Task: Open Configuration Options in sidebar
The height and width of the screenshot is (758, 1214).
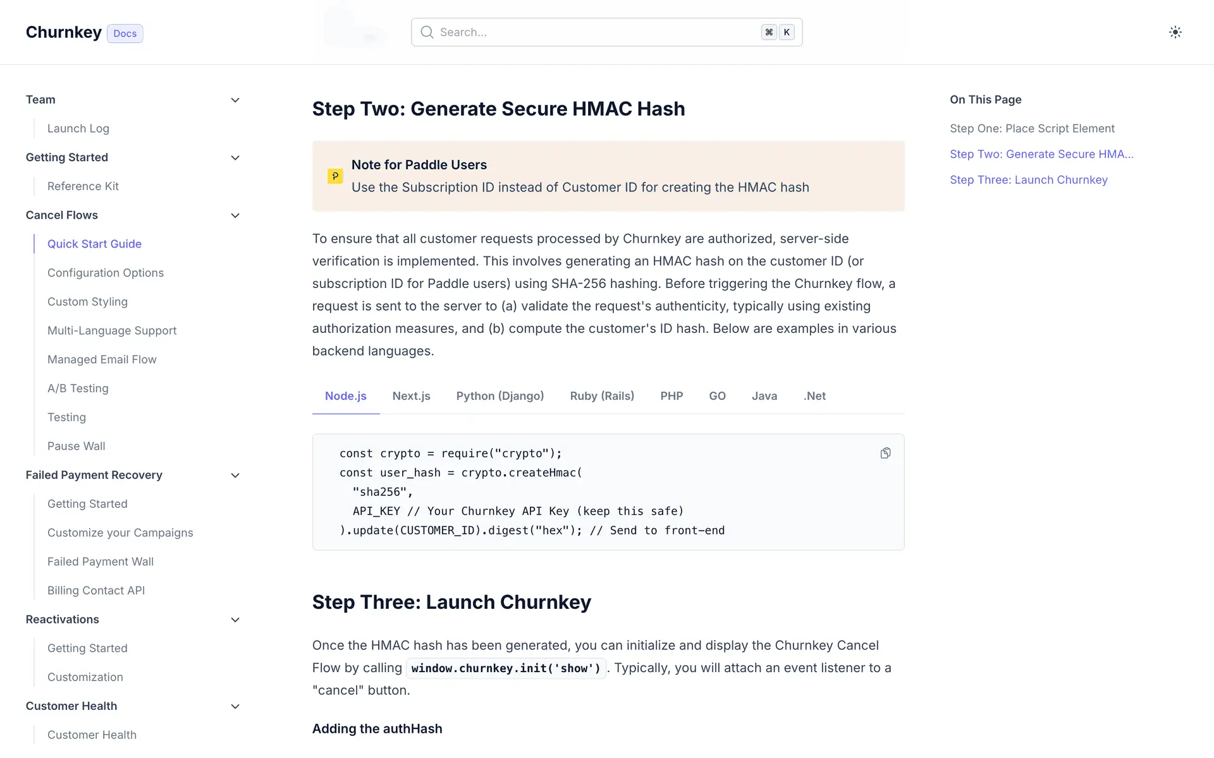Action: point(106,273)
